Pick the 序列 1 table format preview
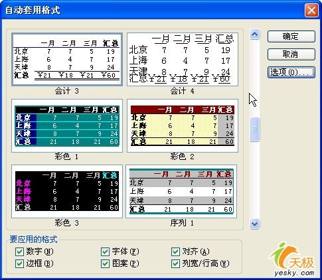The image size is (322, 280). [x=181, y=191]
